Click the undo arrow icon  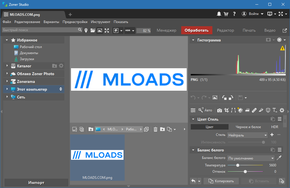tap(193, 98)
